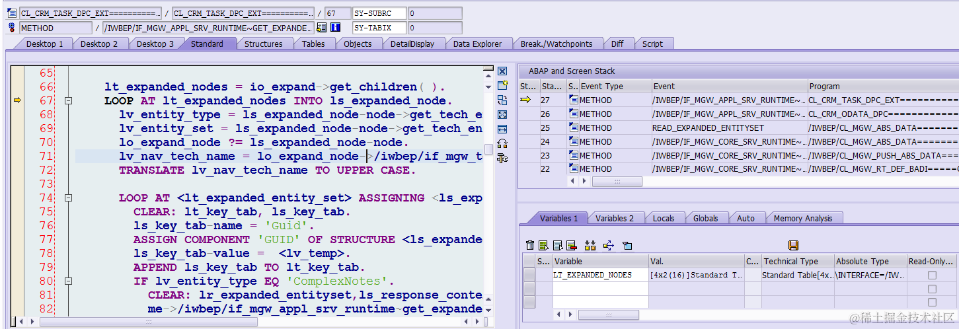The height and width of the screenshot is (329, 959).
Task: Switch to the Globals tab
Action: coord(706,218)
